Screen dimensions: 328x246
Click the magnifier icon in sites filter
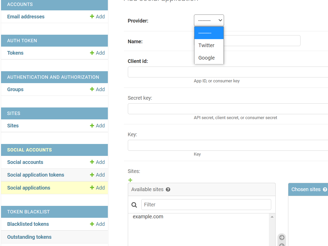tap(134, 205)
